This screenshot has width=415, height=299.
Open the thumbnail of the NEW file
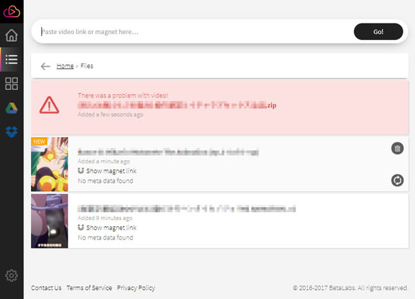(49, 164)
